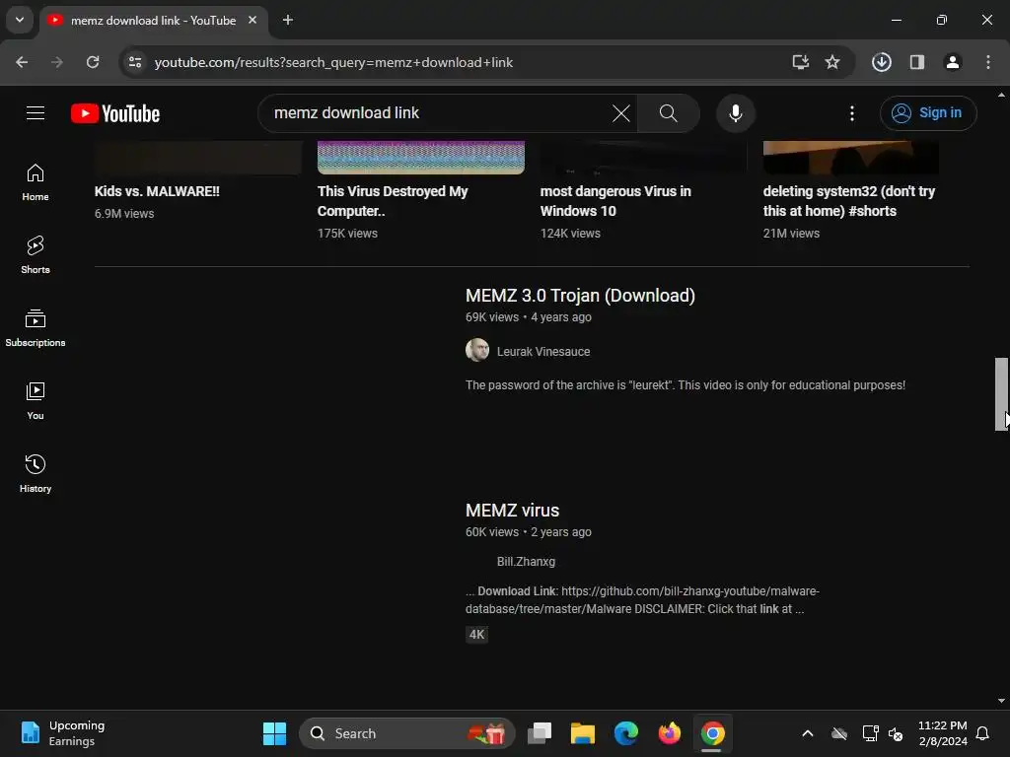Open MEMZ 3.0 Trojan (Download) result
The height and width of the screenshot is (757, 1010).
coord(580,296)
